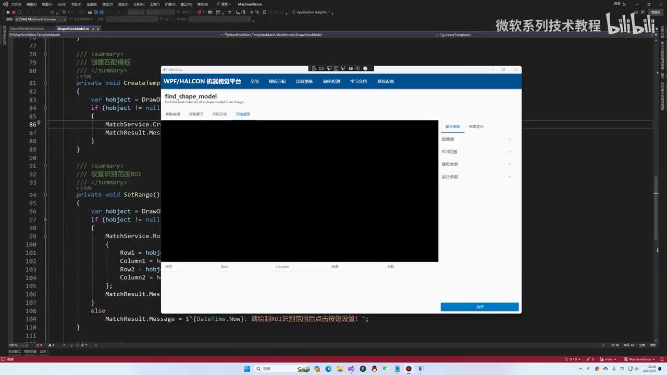Open the main Git branch selector
The image size is (667, 375).
[x=608, y=359]
